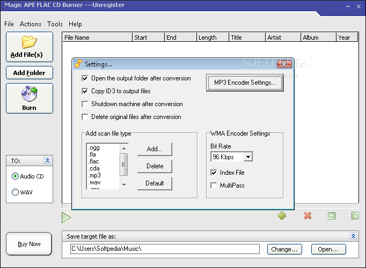Click the Start column header
366x268 pixels.
tap(149, 38)
